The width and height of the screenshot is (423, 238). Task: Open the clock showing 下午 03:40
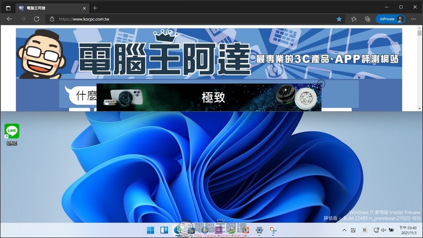pos(408,230)
